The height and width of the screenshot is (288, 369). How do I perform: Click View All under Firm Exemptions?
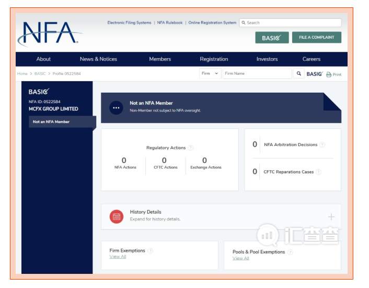pos(118,257)
